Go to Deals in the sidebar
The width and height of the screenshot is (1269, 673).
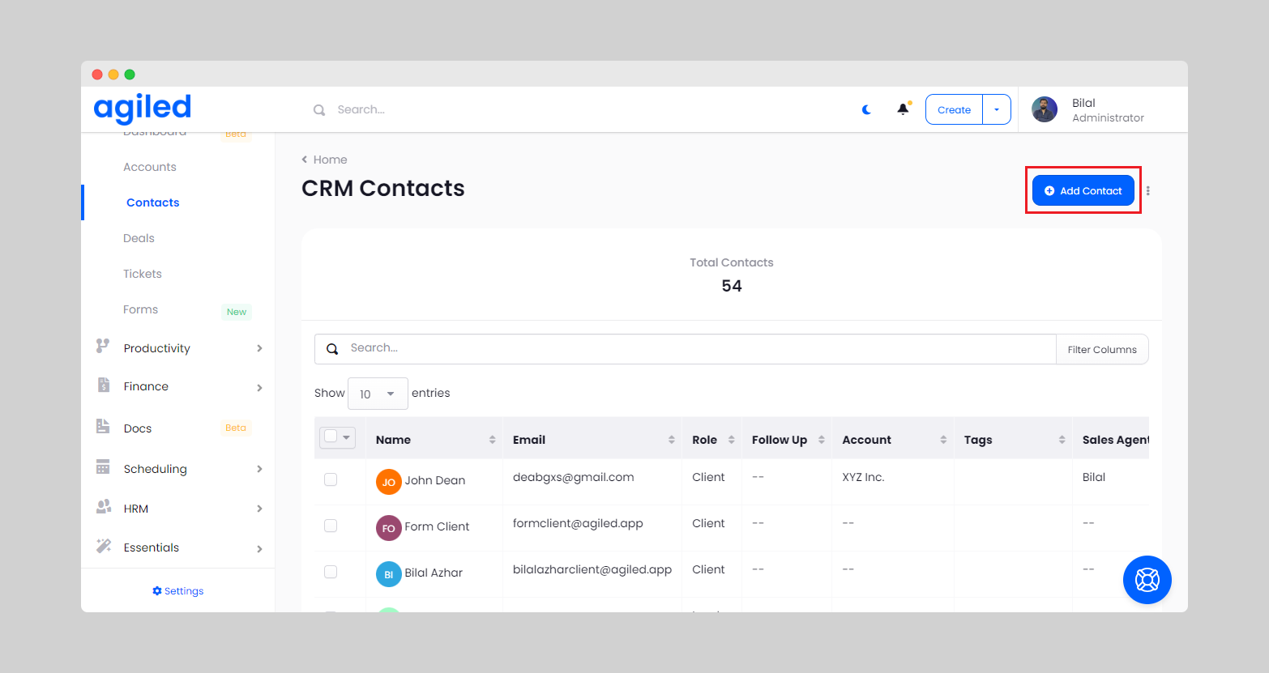139,238
